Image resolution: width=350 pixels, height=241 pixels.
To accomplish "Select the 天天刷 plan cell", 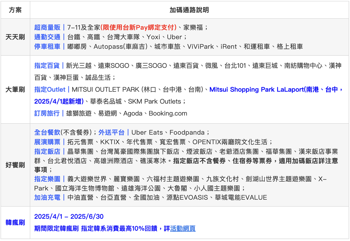I will click(15, 37).
